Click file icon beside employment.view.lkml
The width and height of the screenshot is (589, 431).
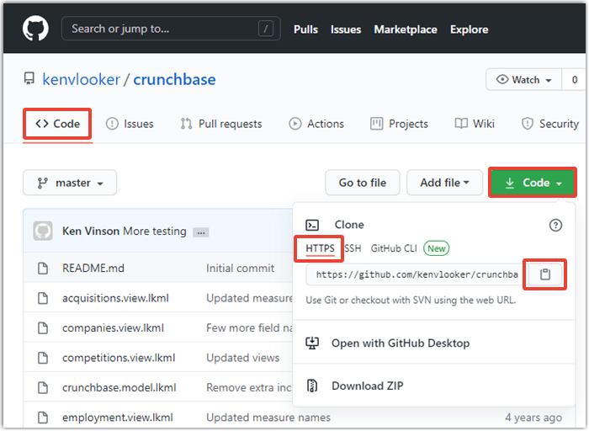tap(43, 418)
